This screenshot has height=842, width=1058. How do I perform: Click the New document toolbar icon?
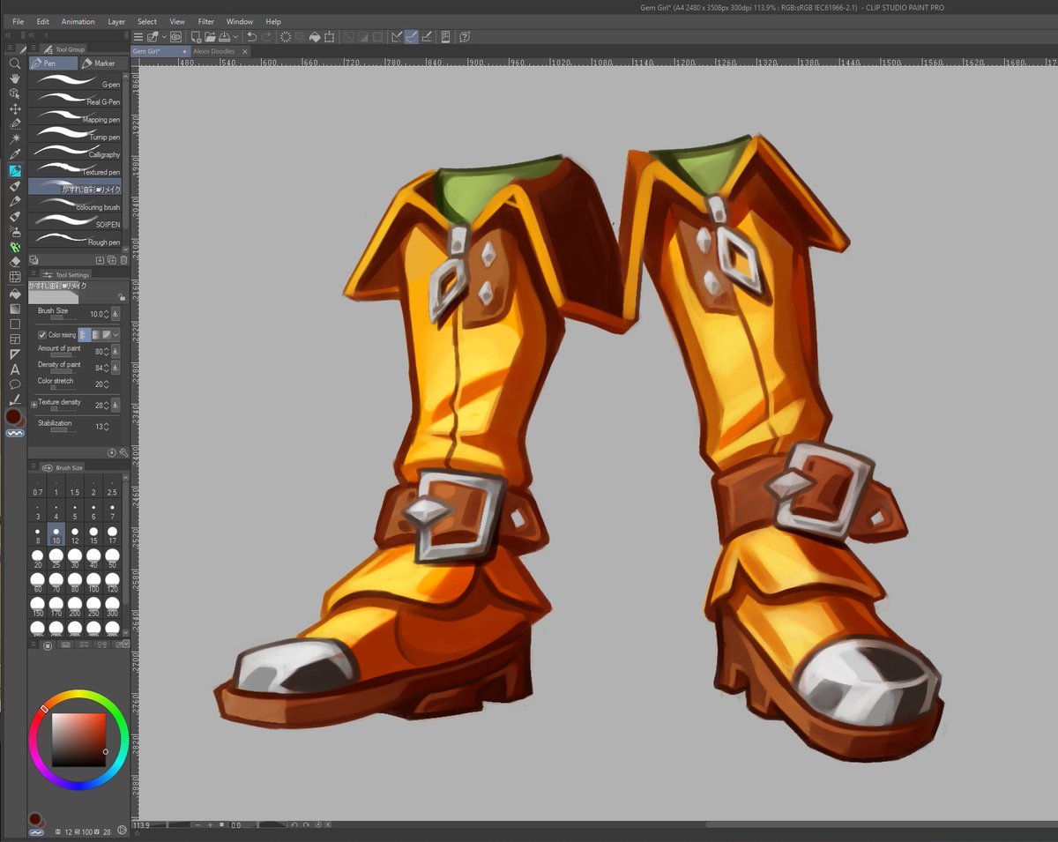tap(196, 37)
